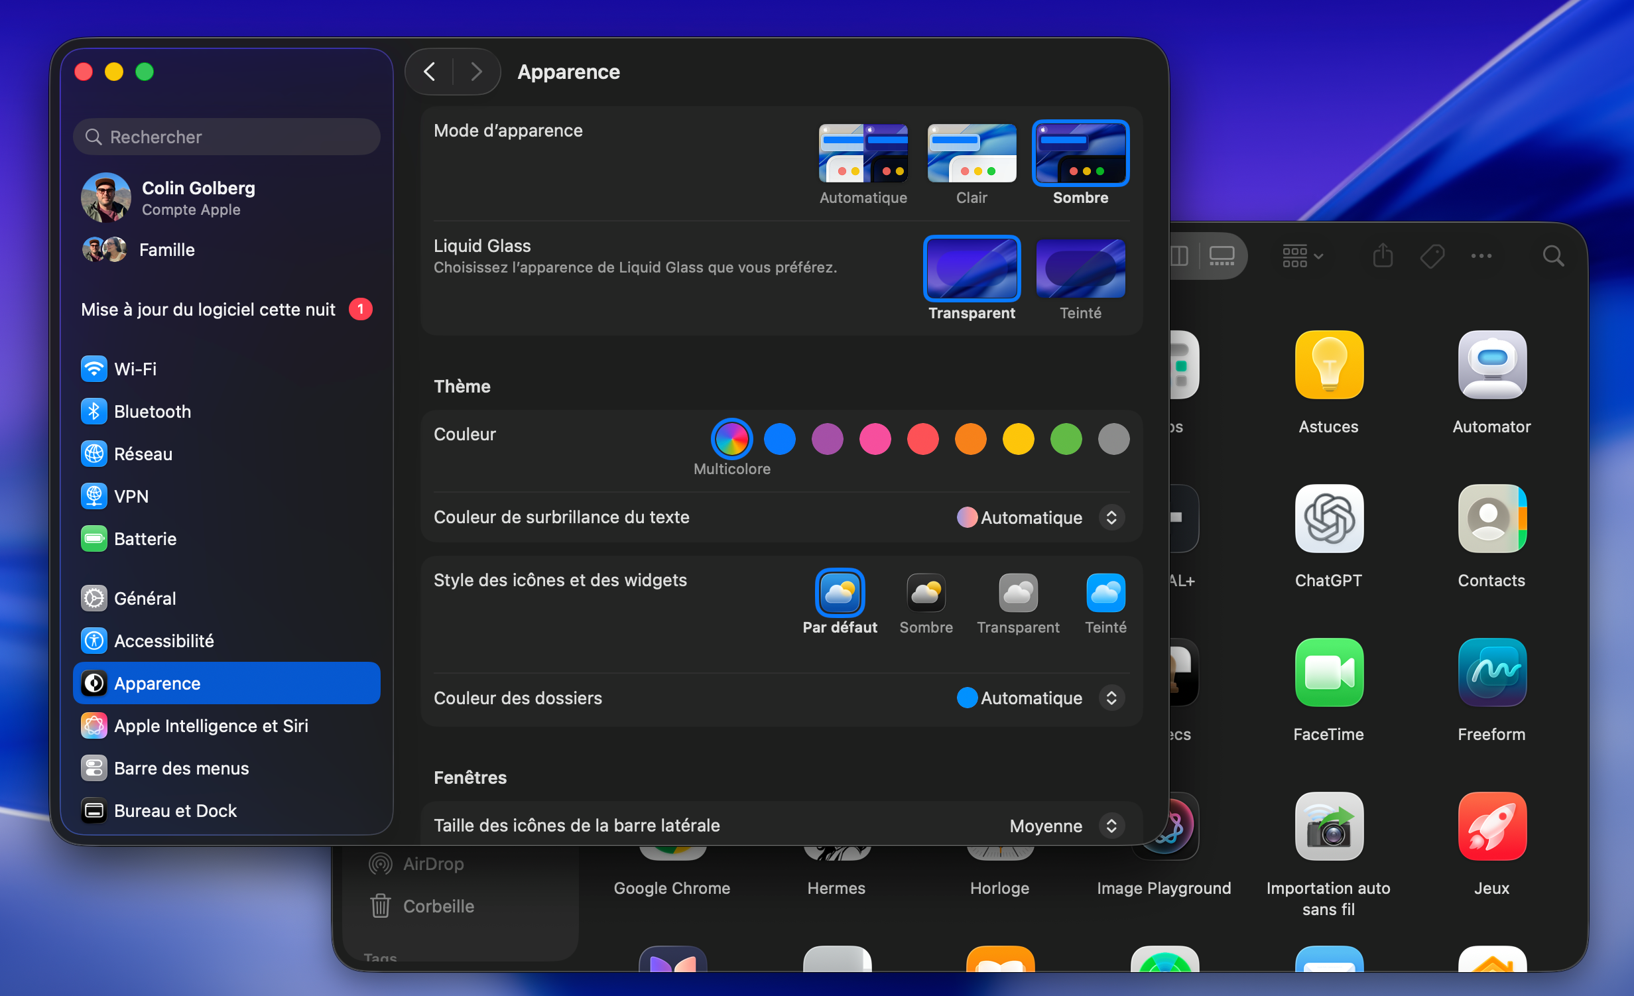1634x996 pixels.
Task: Open Bluetooth settings in sidebar
Action: (226, 411)
